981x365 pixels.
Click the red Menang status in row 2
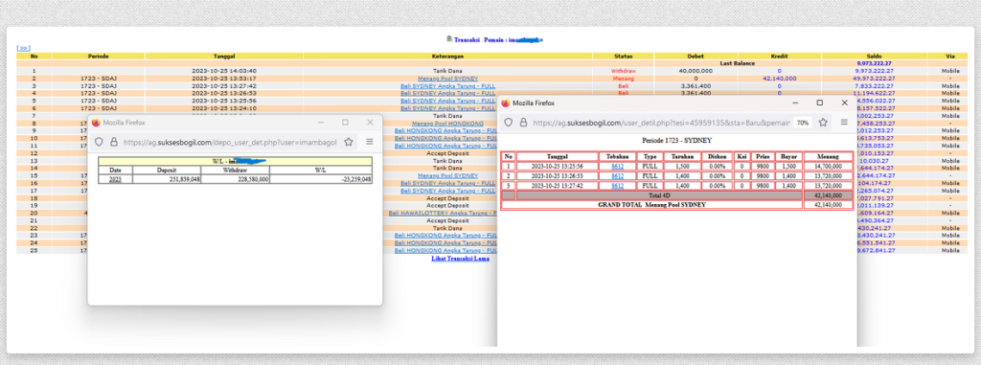click(623, 79)
